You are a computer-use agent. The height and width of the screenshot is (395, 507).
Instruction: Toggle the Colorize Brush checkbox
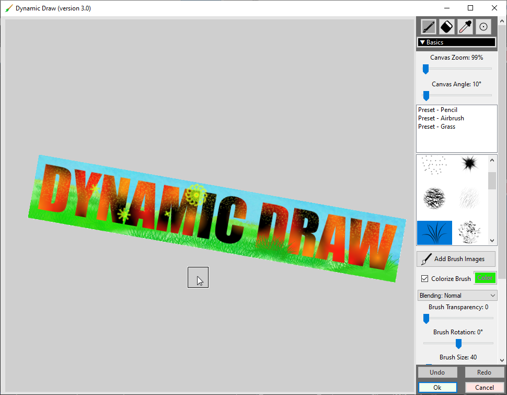[425, 278]
